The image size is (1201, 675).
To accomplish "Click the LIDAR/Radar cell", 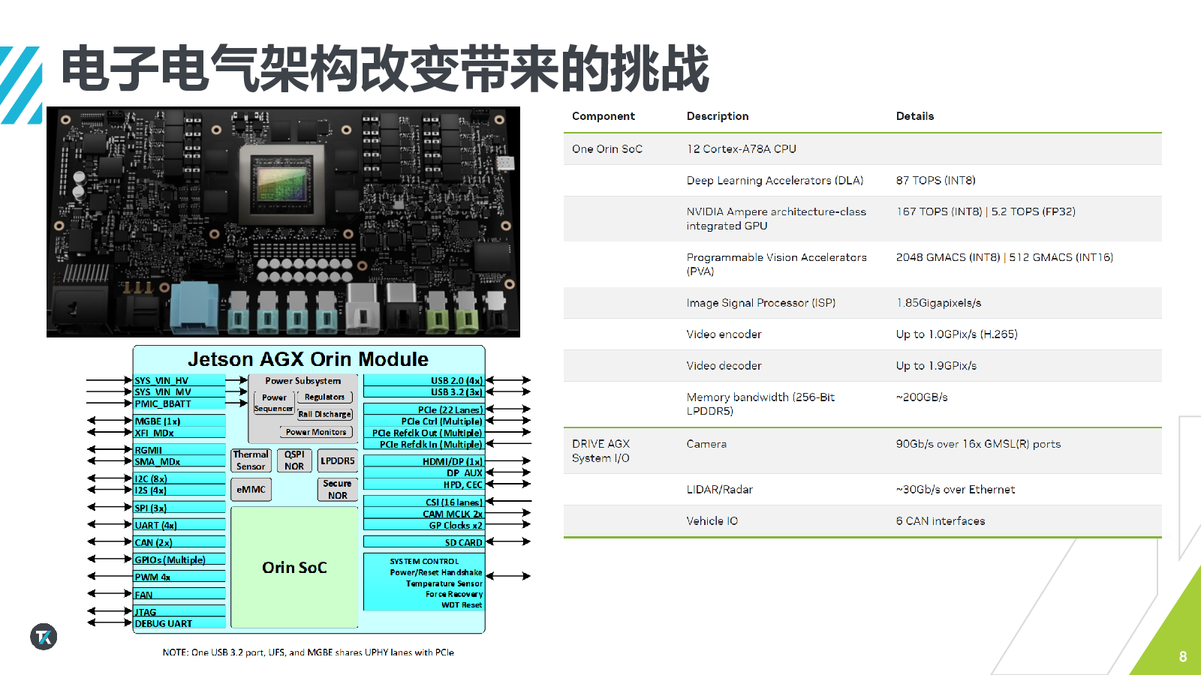I will click(719, 490).
